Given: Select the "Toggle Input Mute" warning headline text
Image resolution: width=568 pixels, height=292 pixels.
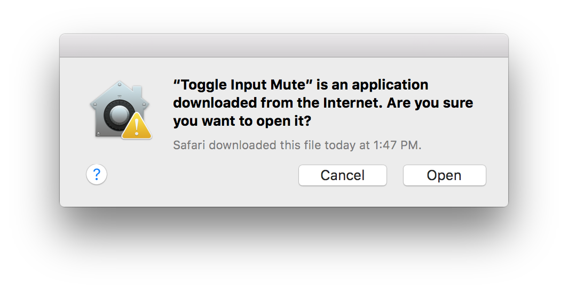Looking at the screenshot, I should point(323,103).
